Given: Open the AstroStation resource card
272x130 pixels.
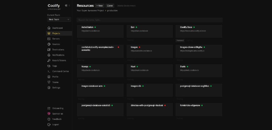Looking at the screenshot, I should tap(100, 31).
